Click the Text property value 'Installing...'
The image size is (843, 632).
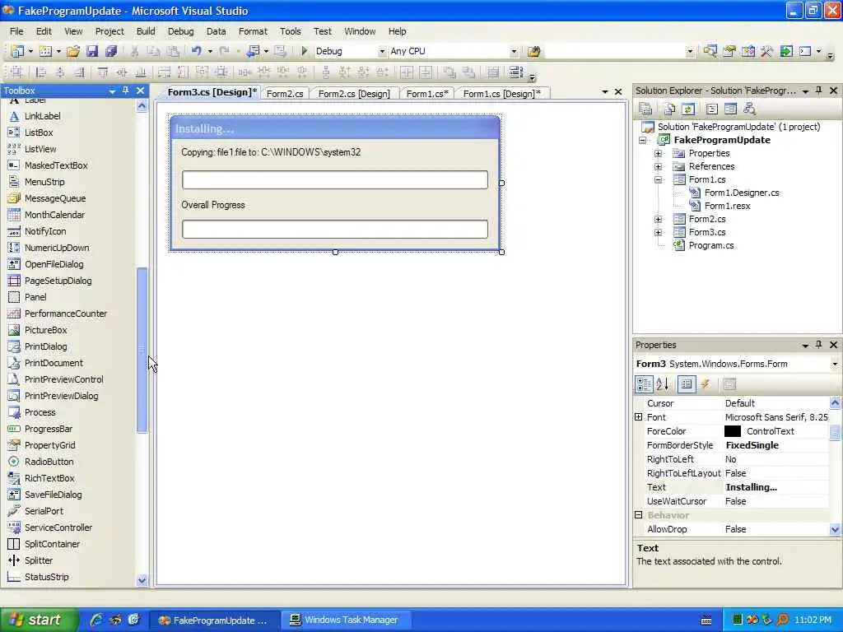[751, 487]
